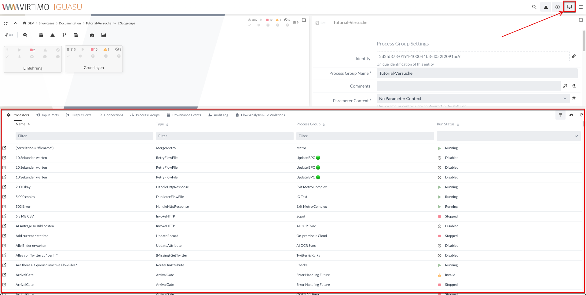The image size is (586, 295).
Task: Click the filter funnel icon in the table panel
Action: (560, 115)
